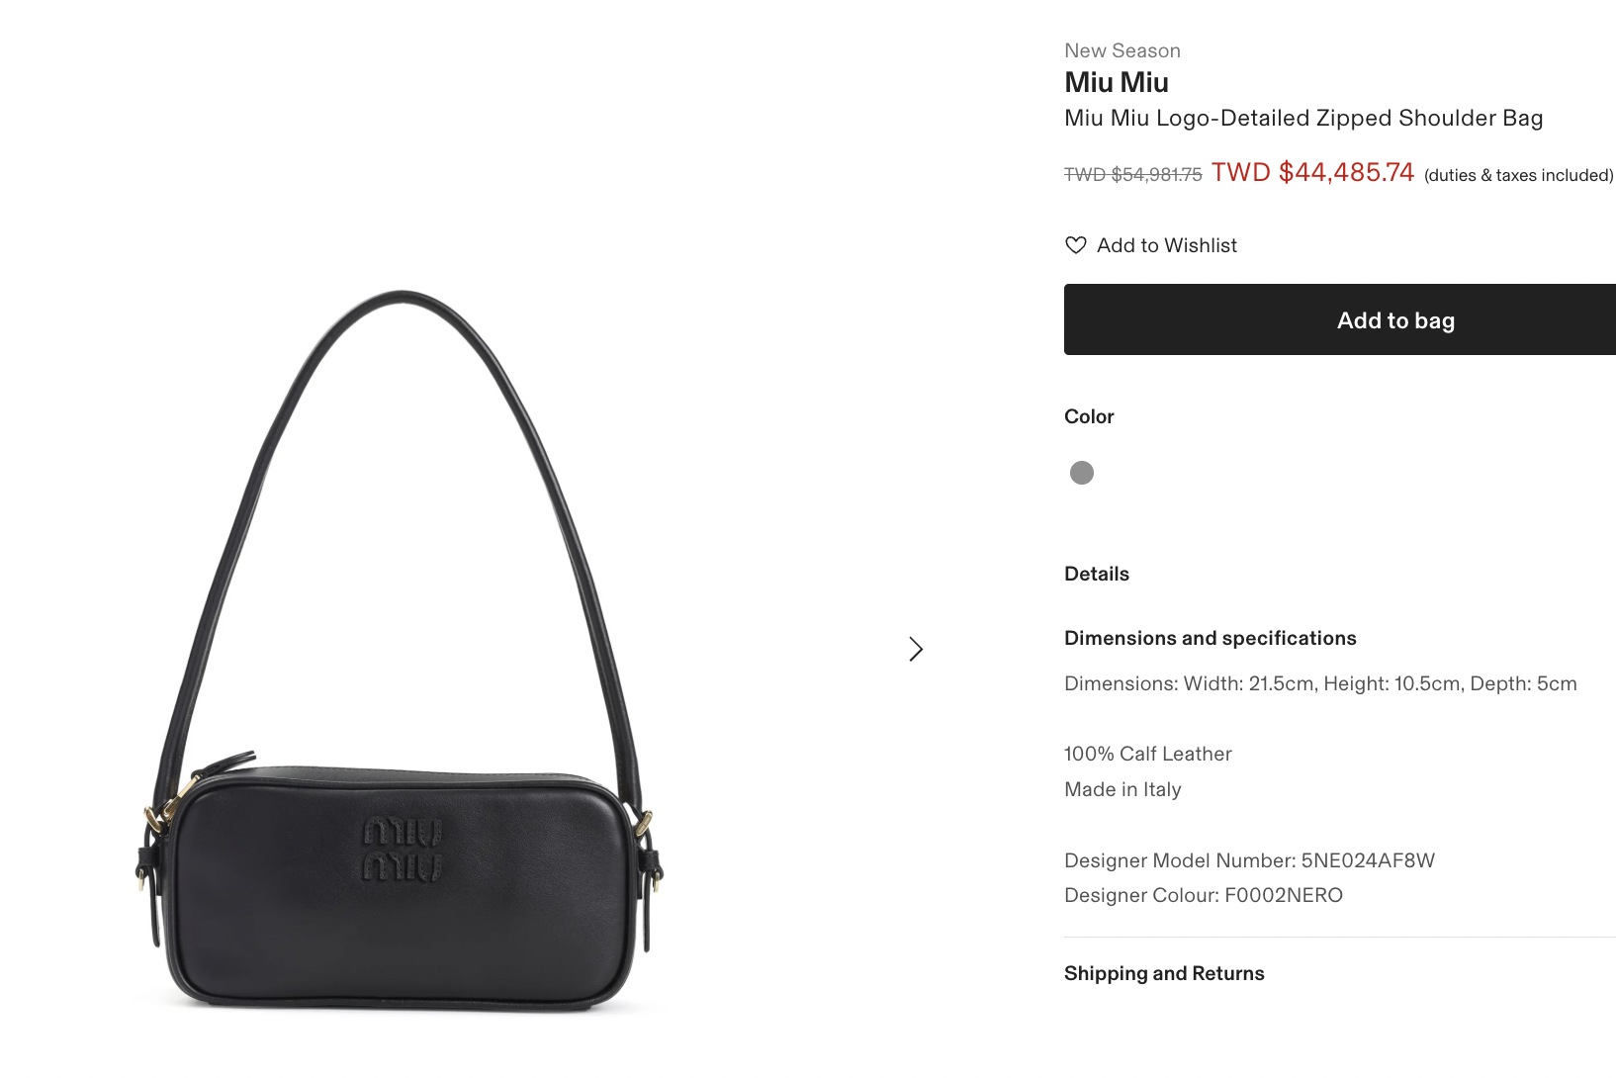Click the New Season label

pyautogui.click(x=1122, y=50)
